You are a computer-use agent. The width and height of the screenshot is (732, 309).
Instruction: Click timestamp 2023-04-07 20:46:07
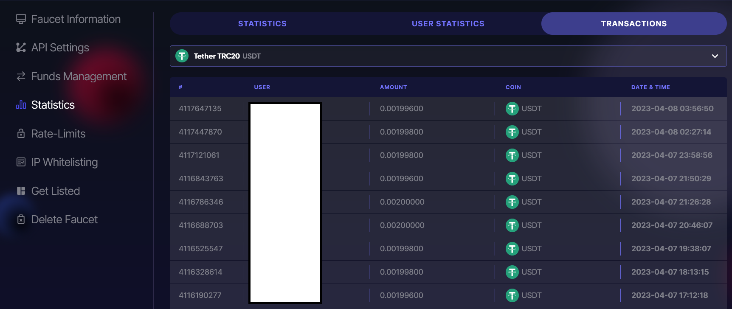point(672,225)
